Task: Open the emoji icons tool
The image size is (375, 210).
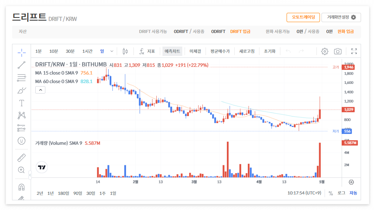Action: pyautogui.click(x=22, y=141)
